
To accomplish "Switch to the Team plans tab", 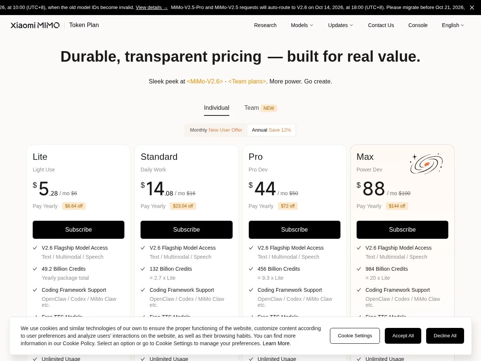I will (260, 108).
